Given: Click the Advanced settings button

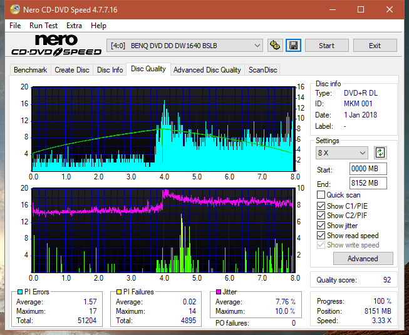Looking at the screenshot, I should [363, 259].
